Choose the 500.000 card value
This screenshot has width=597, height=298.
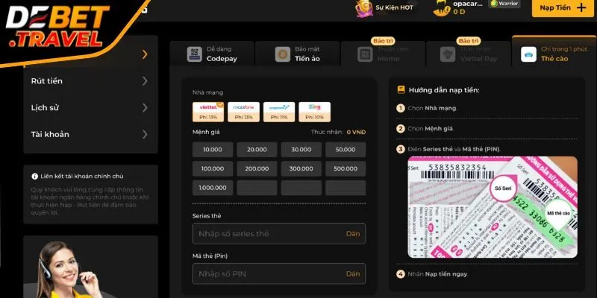(x=345, y=169)
